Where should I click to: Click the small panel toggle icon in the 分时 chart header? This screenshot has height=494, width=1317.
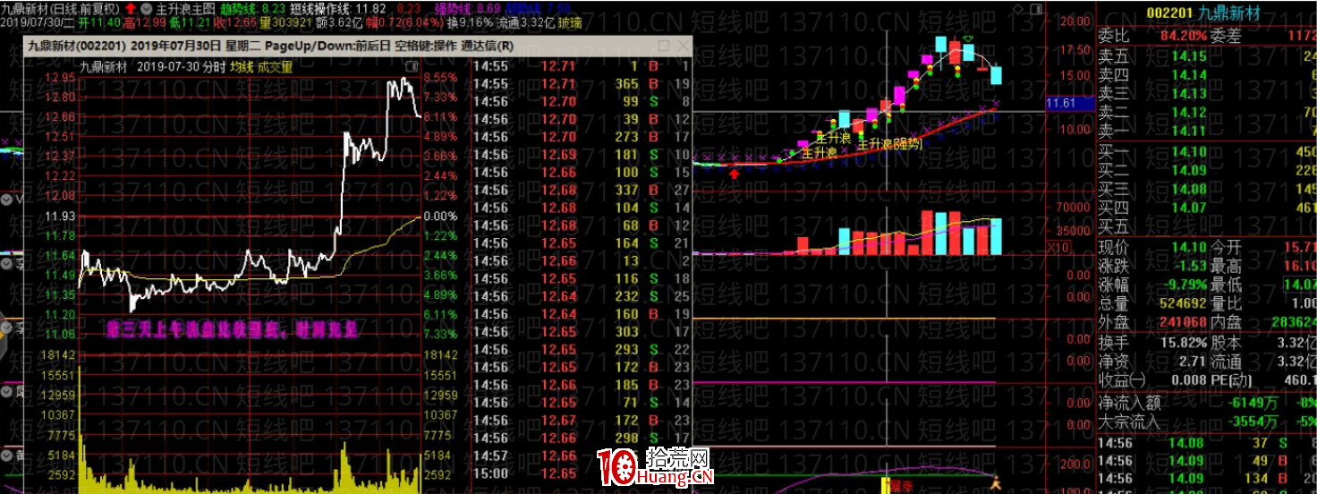[x=412, y=66]
